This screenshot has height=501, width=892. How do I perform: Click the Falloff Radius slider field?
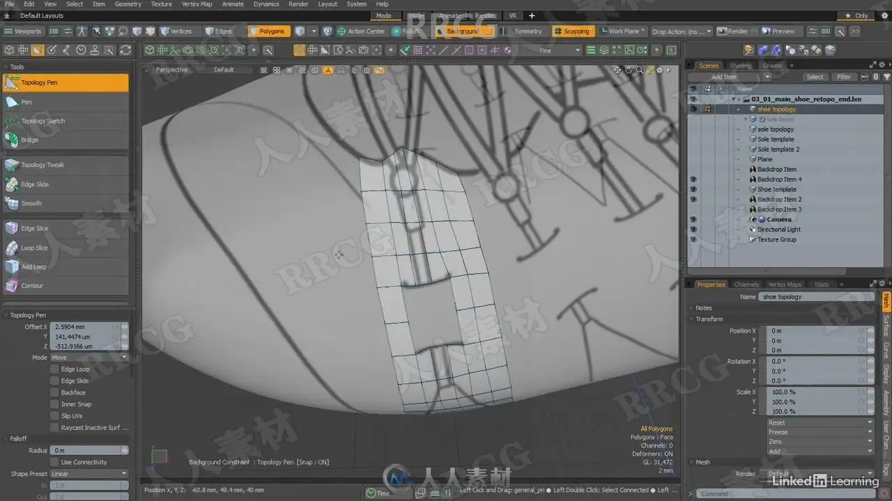(x=89, y=450)
